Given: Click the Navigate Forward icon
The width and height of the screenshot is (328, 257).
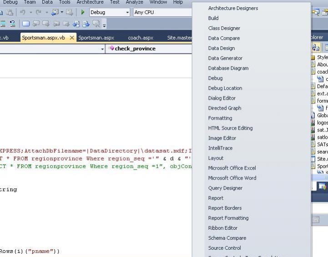Looking at the screenshot, I should (x=69, y=12).
